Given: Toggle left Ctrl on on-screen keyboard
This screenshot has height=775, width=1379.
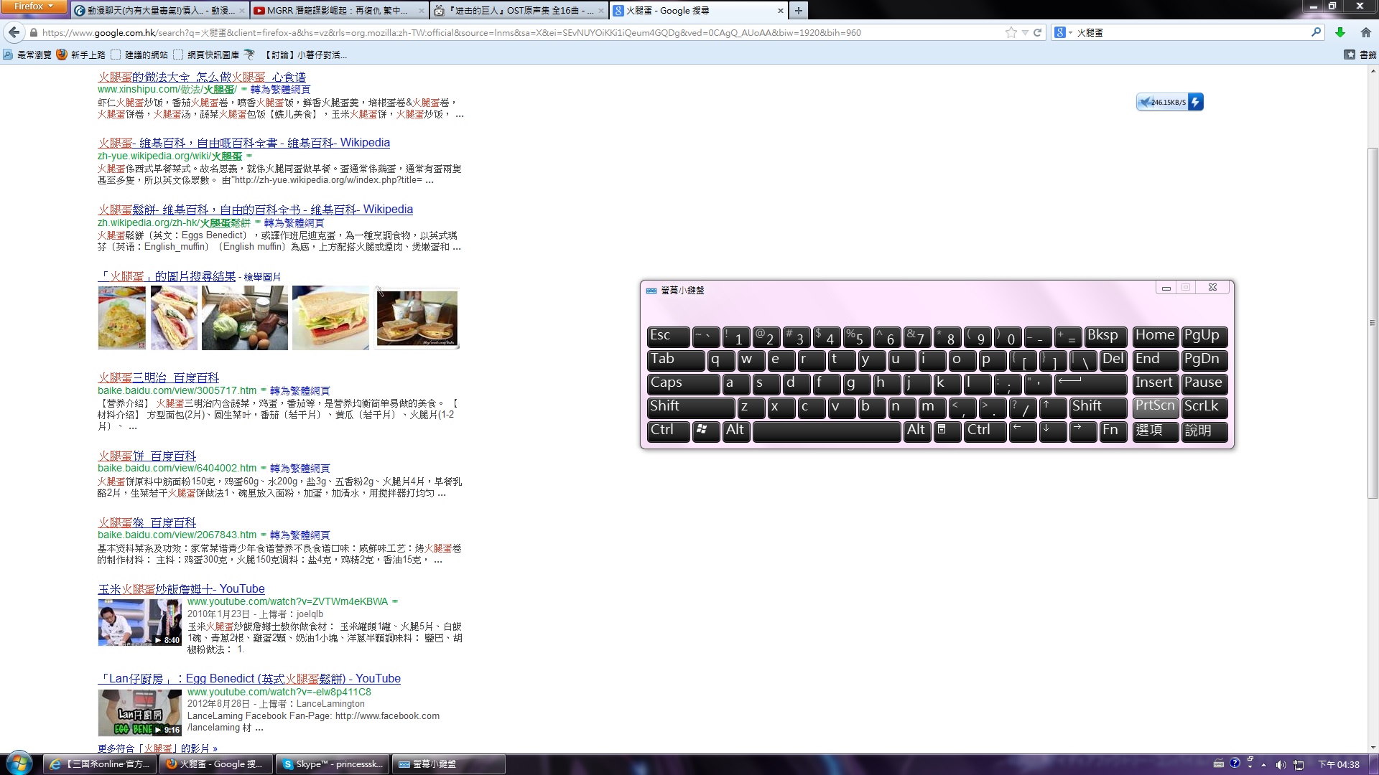Looking at the screenshot, I should point(669,431).
